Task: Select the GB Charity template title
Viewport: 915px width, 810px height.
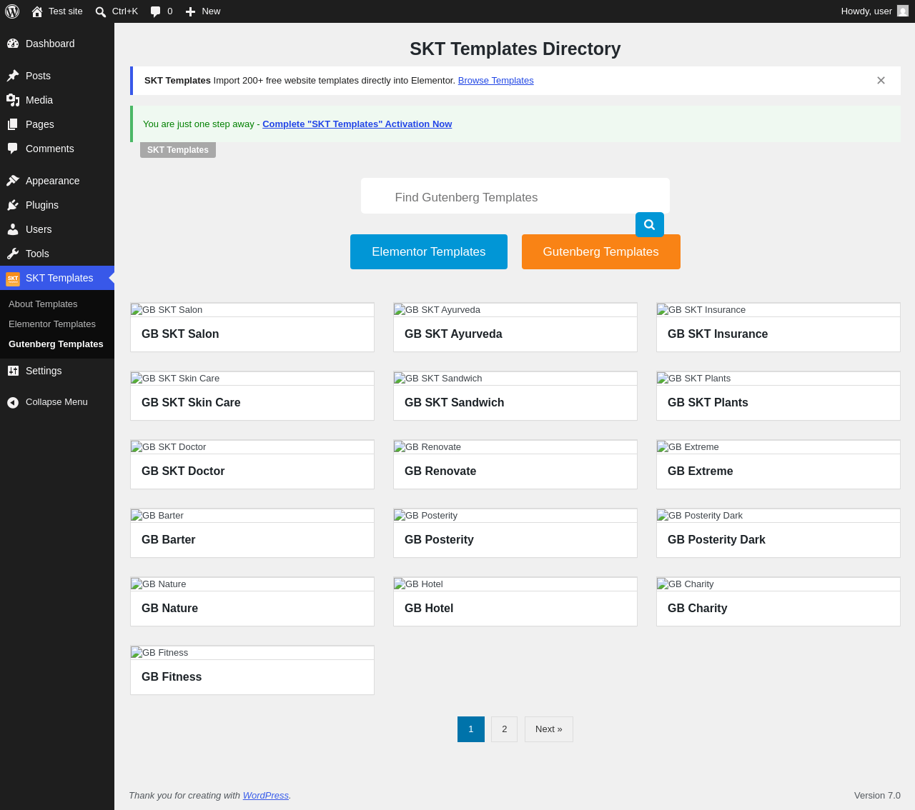Action: coord(698,609)
